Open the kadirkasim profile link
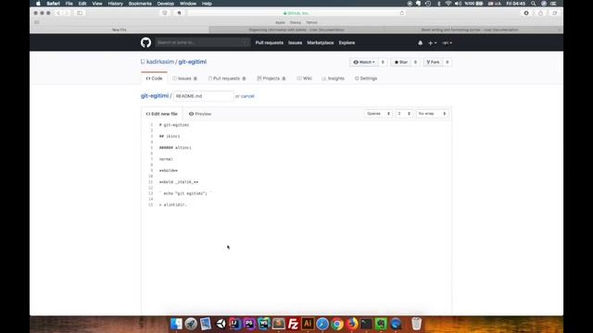Image resolution: width=593 pixels, height=333 pixels. [160, 62]
